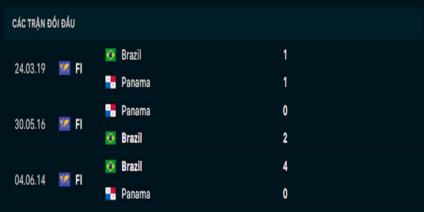Viewport: 424px width, 212px height.
Task: Click world map icon beside 04.06.14
Action: 65,180
